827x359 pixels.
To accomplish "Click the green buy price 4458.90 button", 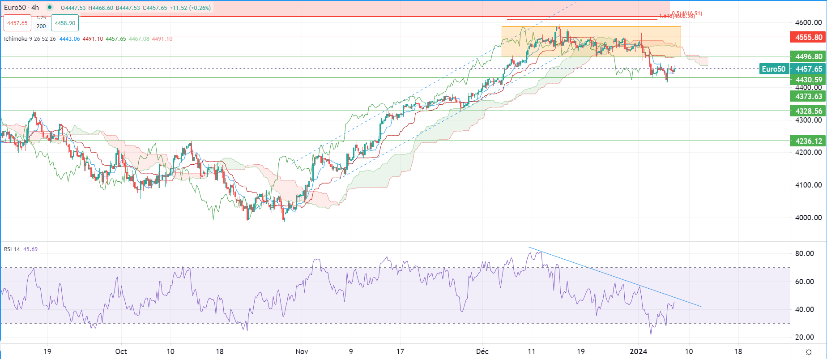I will [x=65, y=23].
